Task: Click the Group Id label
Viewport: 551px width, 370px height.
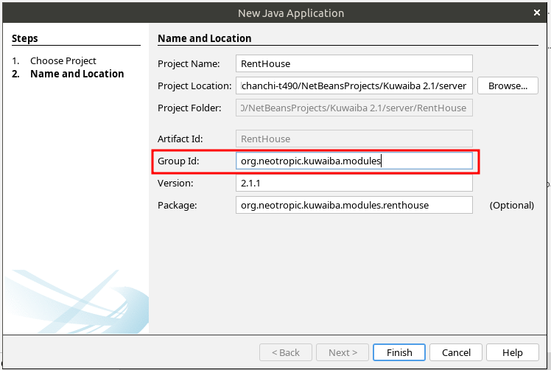Action: pos(178,161)
